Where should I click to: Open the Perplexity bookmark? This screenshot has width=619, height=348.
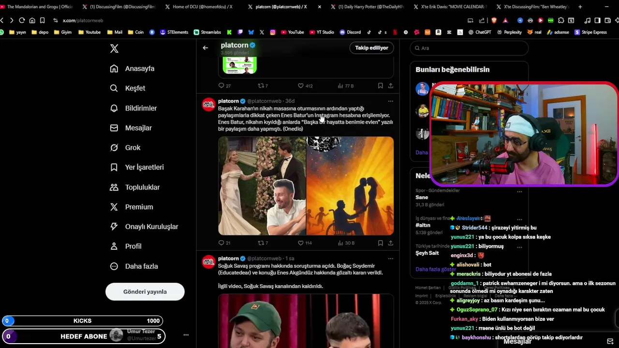(x=509, y=32)
